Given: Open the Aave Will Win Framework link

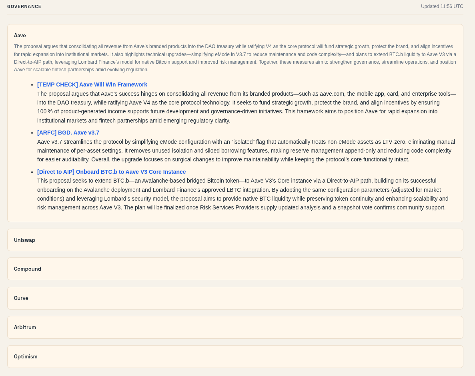Looking at the screenshot, I should 92,84.
